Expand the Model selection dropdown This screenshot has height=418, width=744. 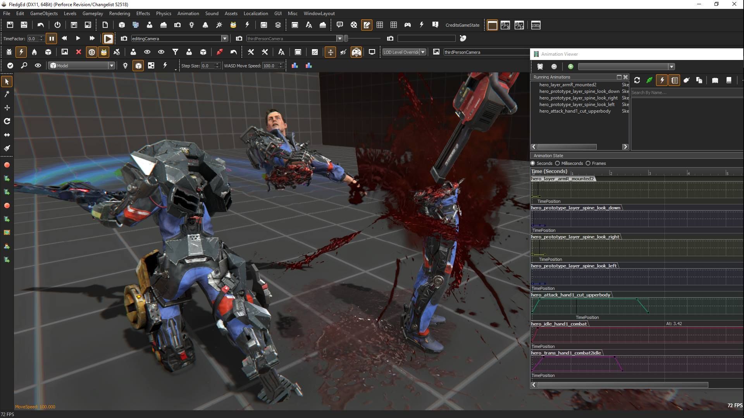(111, 65)
